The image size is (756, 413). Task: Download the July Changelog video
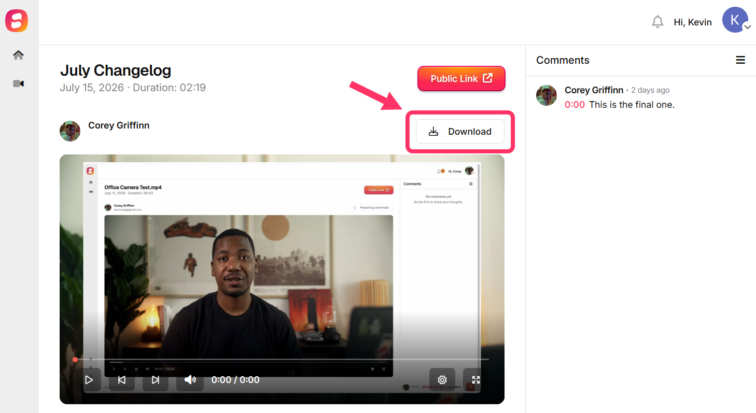coord(460,132)
